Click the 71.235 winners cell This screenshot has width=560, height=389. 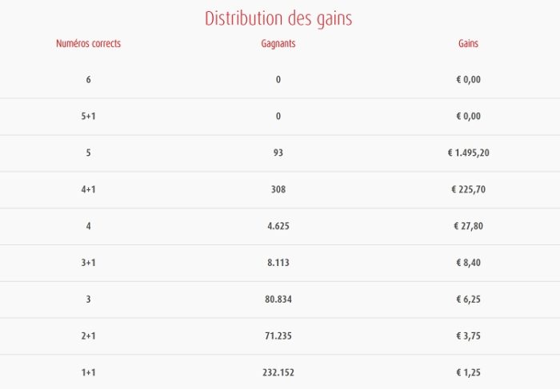point(278,335)
